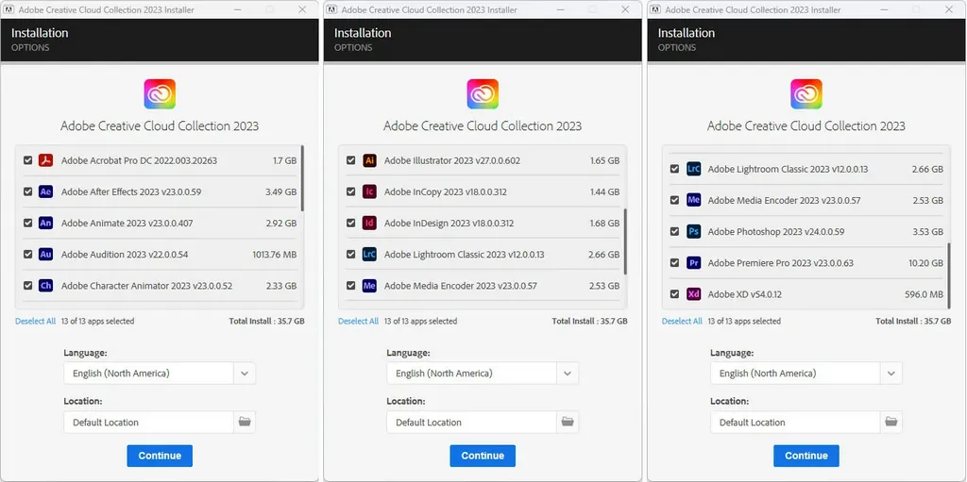Click app list scrollbar in window listing Illustrator

click(625, 241)
